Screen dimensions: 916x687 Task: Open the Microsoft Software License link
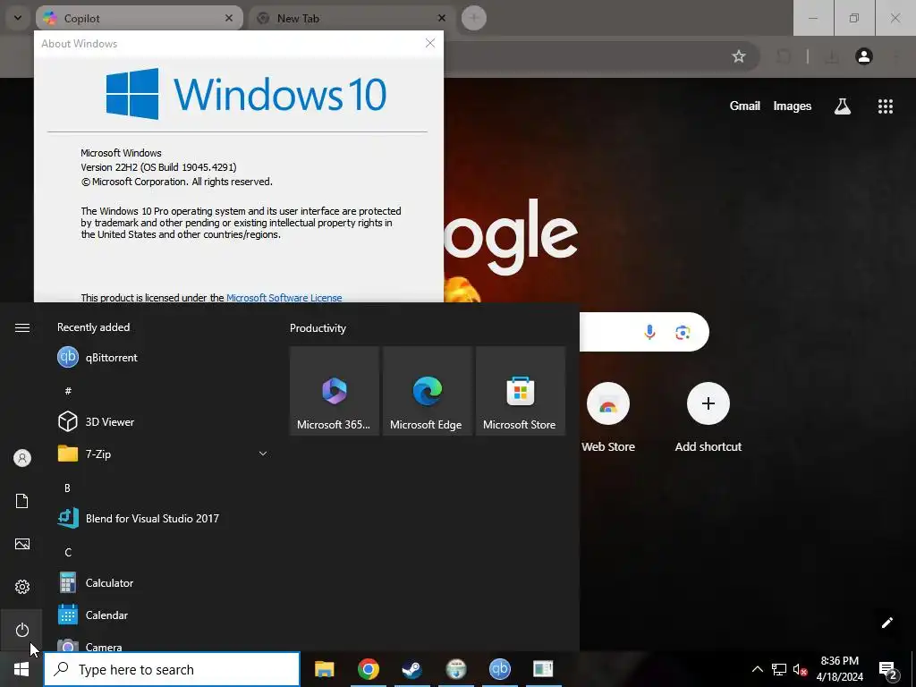click(284, 297)
